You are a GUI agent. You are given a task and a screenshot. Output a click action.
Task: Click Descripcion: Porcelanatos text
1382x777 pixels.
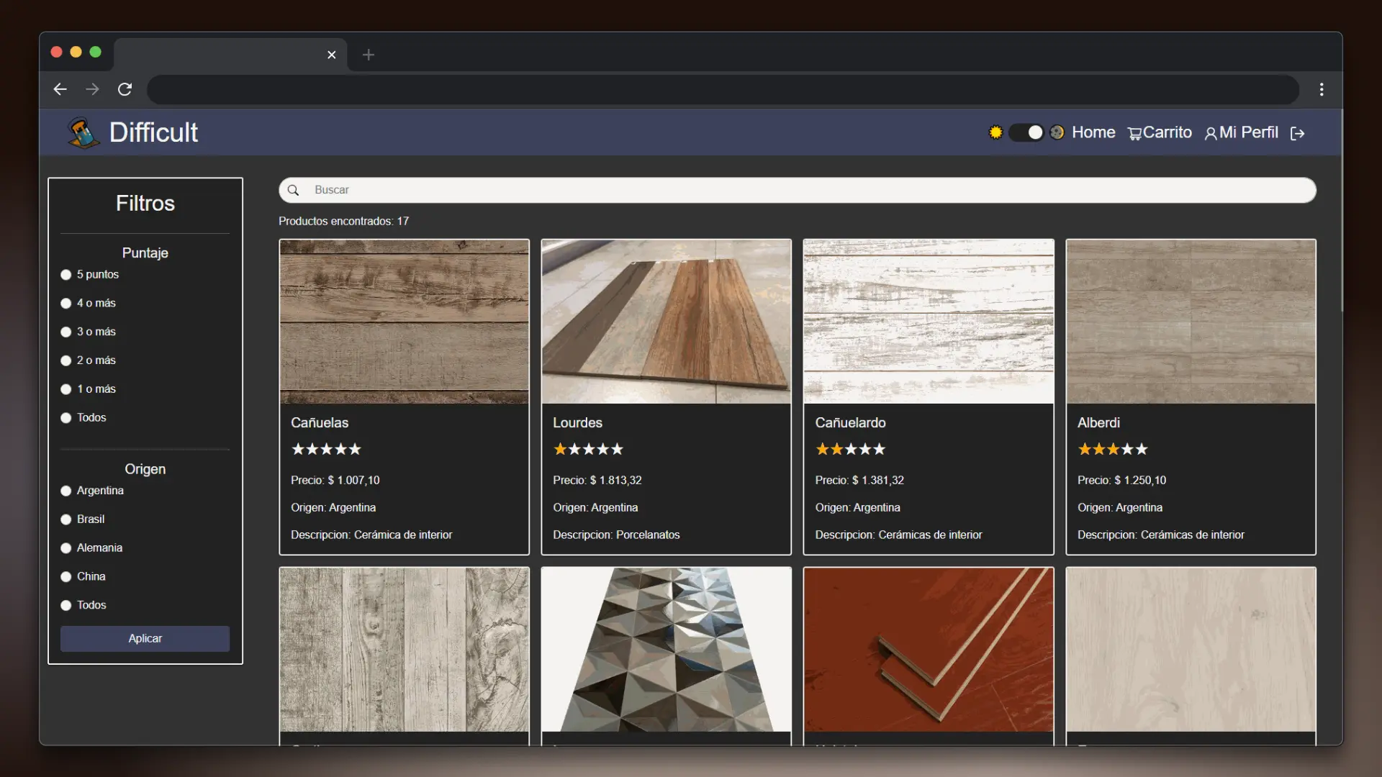pyautogui.click(x=616, y=535)
